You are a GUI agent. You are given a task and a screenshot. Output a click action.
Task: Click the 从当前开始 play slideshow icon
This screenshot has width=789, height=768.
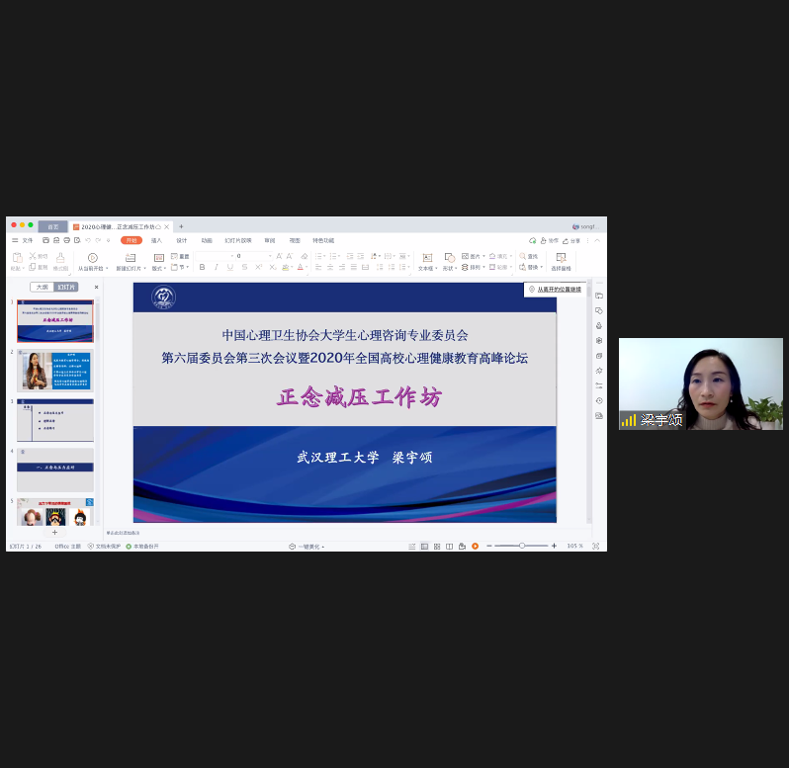[92, 258]
